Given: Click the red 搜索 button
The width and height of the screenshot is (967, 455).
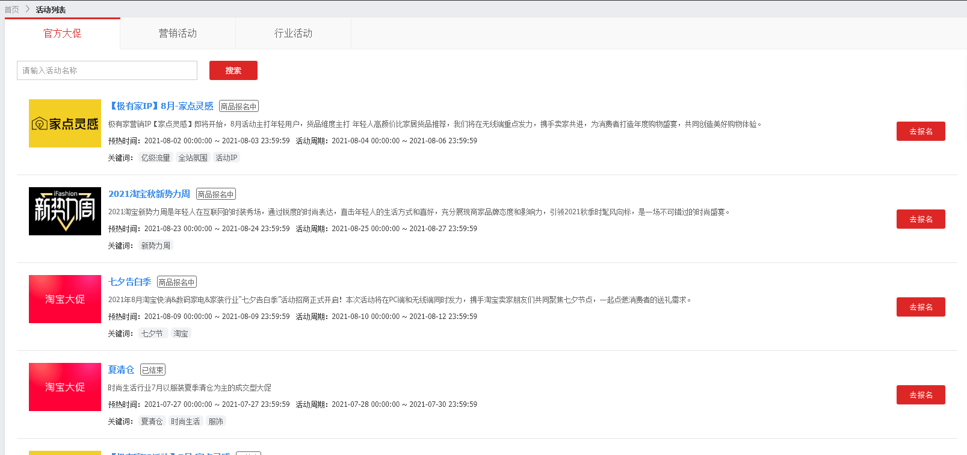Looking at the screenshot, I should click(233, 70).
